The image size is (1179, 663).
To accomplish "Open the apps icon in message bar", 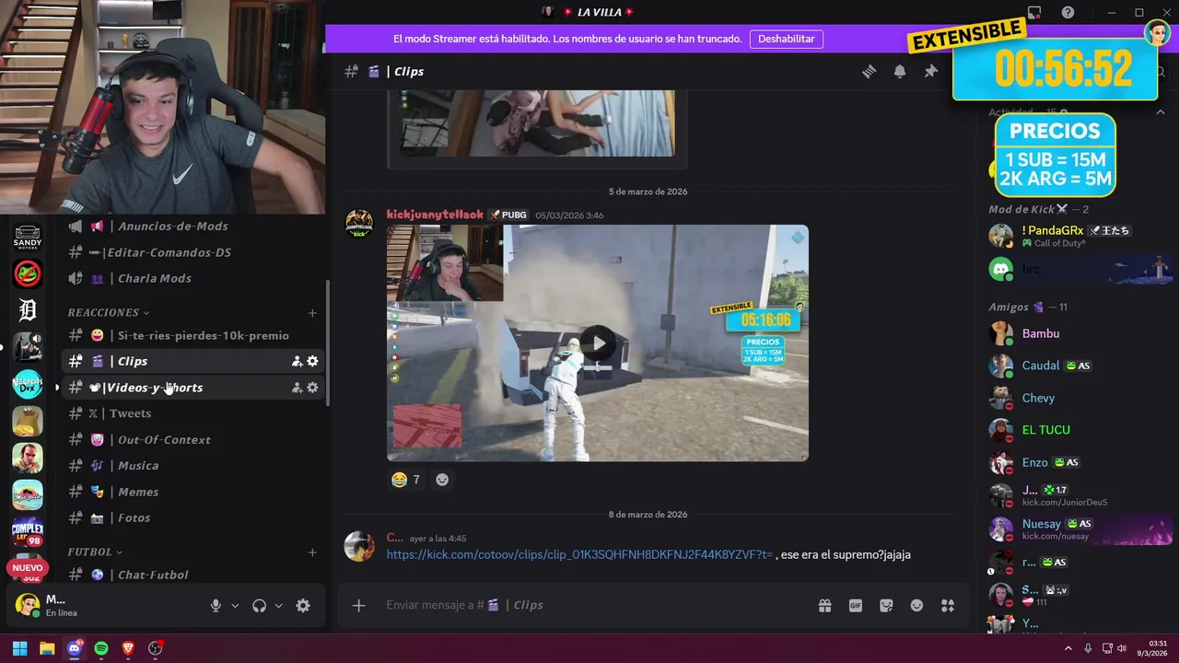I will coord(947,605).
